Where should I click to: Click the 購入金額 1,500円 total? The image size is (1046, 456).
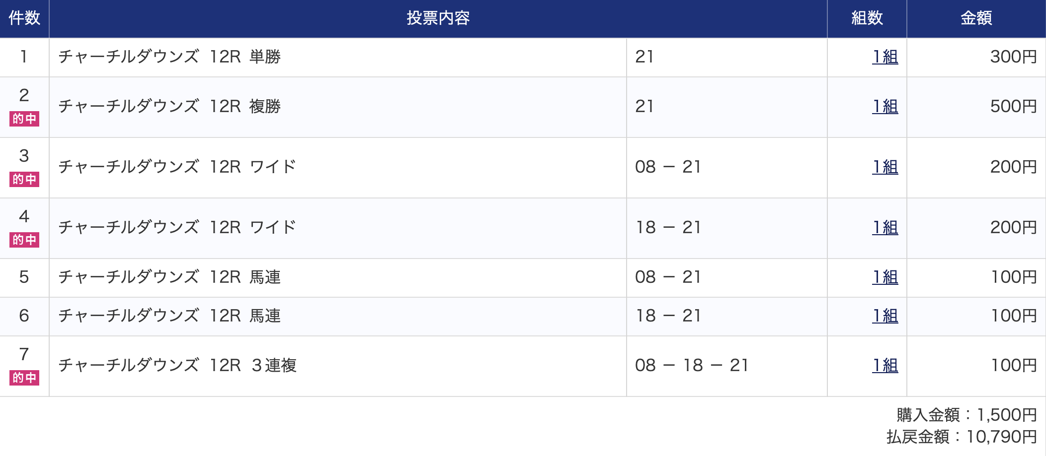(x=967, y=415)
